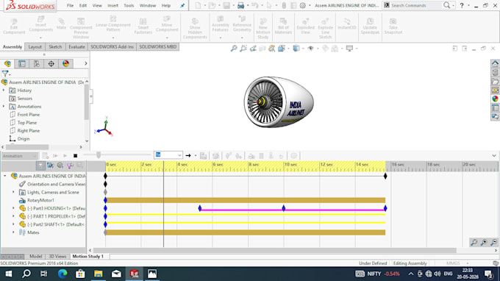The height and width of the screenshot is (281, 500).
Task: Switch to the Evaluate tab
Action: pos(76,47)
